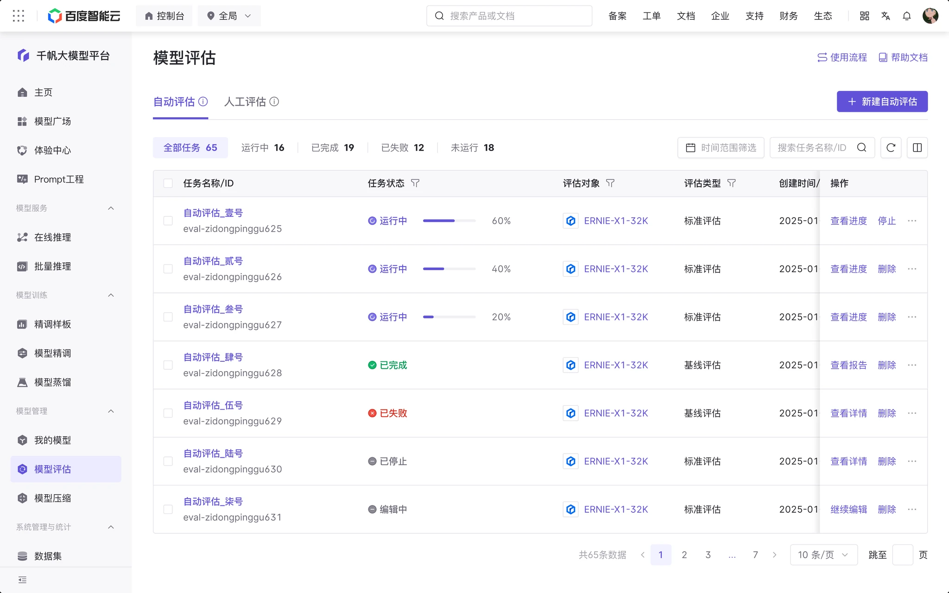This screenshot has height=593, width=949.
Task: Open the 10 条/页 page size dropdown
Action: [x=823, y=555]
